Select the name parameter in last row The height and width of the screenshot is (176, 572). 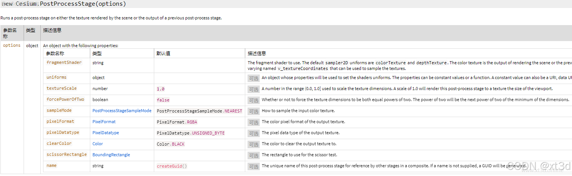pos(51,166)
